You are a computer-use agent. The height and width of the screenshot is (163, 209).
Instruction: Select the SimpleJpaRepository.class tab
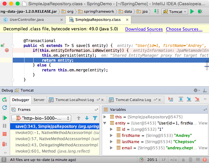tap(98, 20)
